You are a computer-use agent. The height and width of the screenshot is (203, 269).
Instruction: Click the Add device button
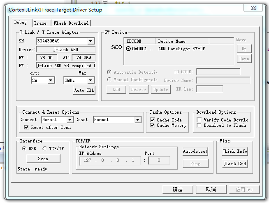click(x=116, y=89)
